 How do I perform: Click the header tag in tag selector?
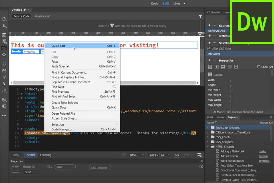[x=31, y=155]
